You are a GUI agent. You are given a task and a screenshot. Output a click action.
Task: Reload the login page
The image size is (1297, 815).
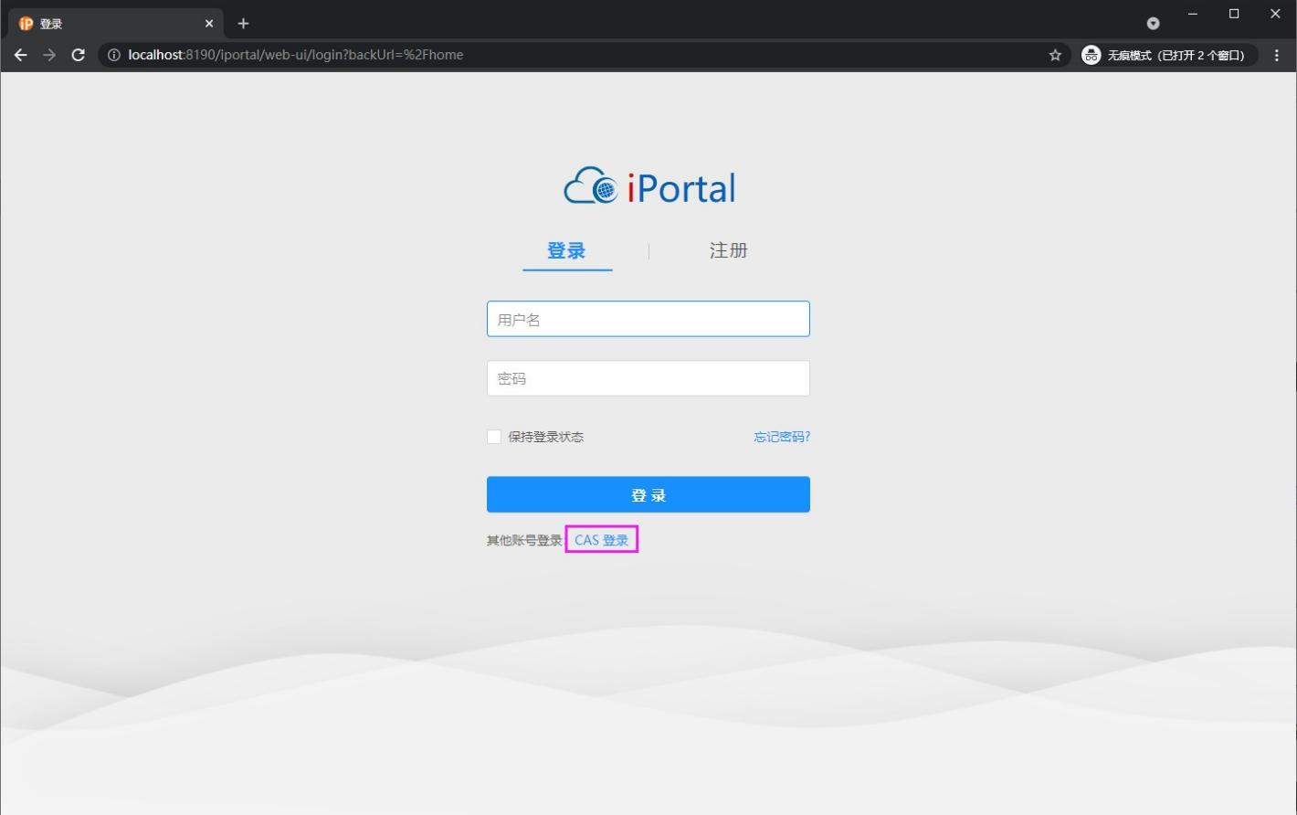click(x=79, y=55)
